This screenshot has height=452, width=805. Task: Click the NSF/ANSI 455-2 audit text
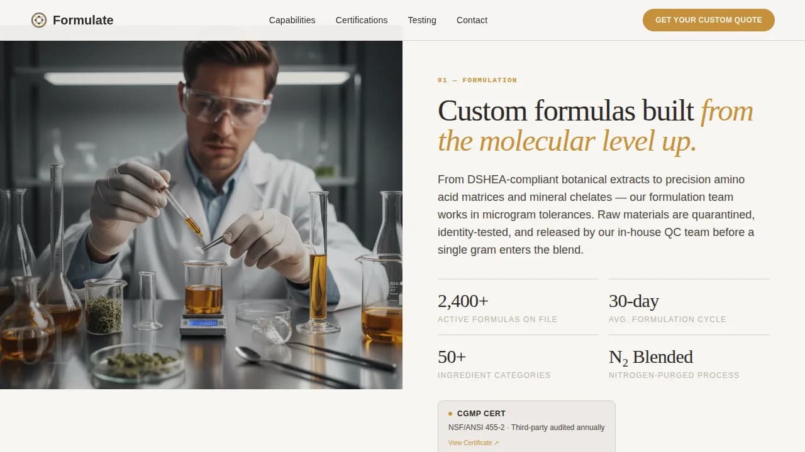point(526,428)
